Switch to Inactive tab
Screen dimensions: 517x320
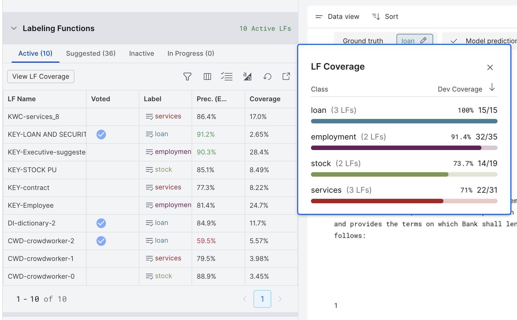click(142, 54)
